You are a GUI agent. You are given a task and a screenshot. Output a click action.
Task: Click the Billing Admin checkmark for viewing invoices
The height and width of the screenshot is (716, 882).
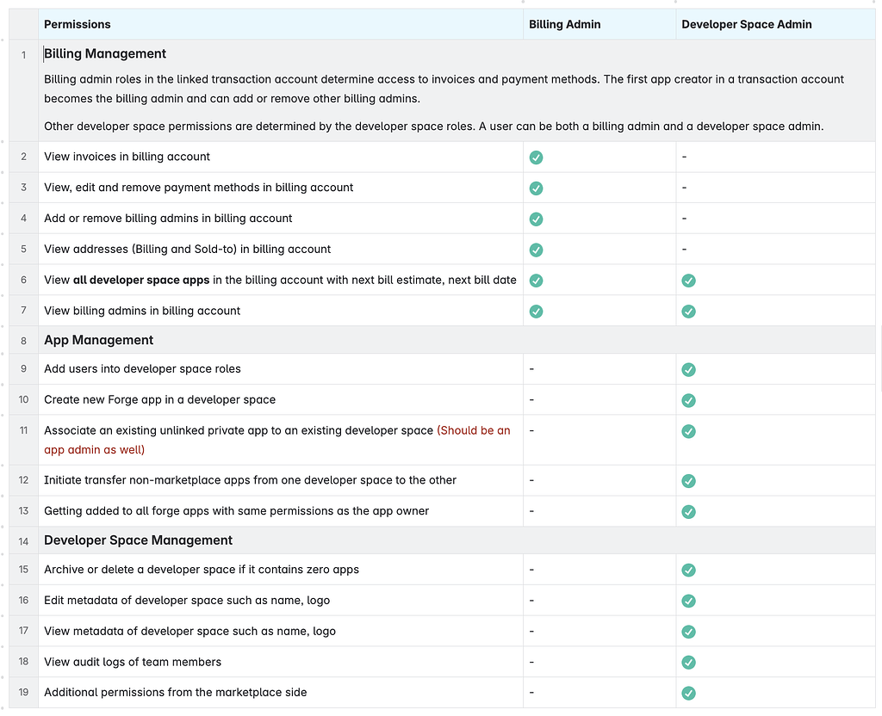coord(536,157)
